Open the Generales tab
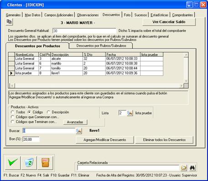This screenshot has height=181, width=208. [13, 15]
